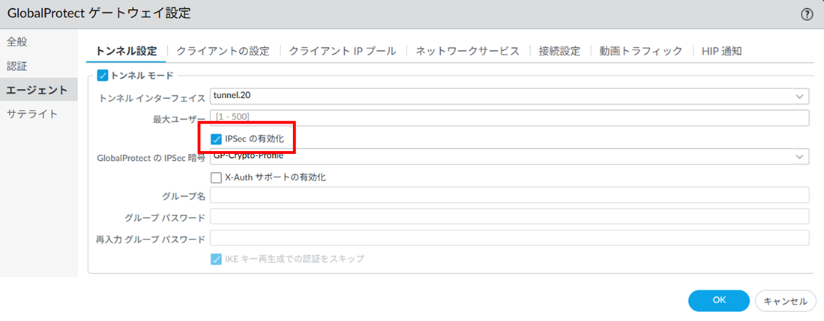Open the GlobalProtect の IPSec 暗号 dropdown arrow
Screen dimensions: 824x321
tap(800, 156)
